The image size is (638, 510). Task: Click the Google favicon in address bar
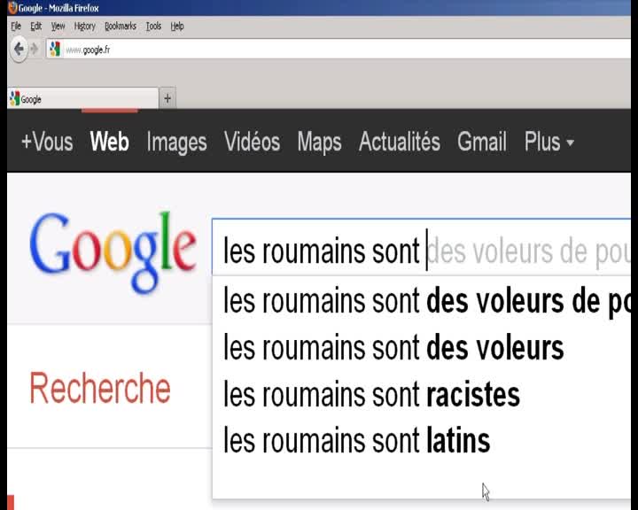pos(55,50)
